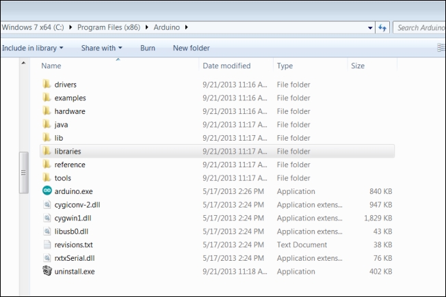Click the 1,829 KB size value
Image resolution: width=446 pixels, height=297 pixels.
[x=378, y=218]
